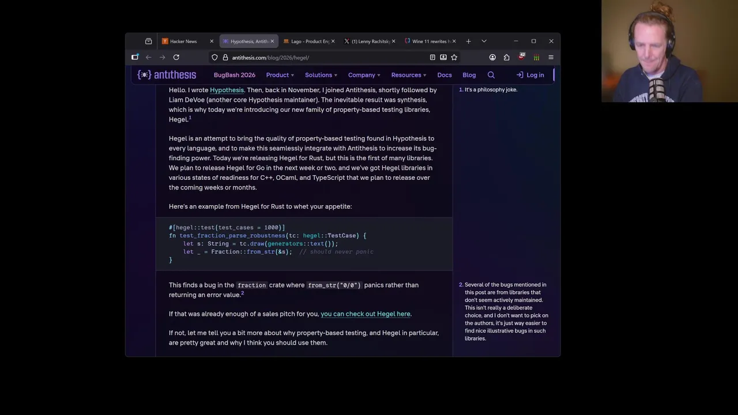The image size is (738, 415).
Task: Open the Firefox hamburger menu
Action: pos(551,58)
